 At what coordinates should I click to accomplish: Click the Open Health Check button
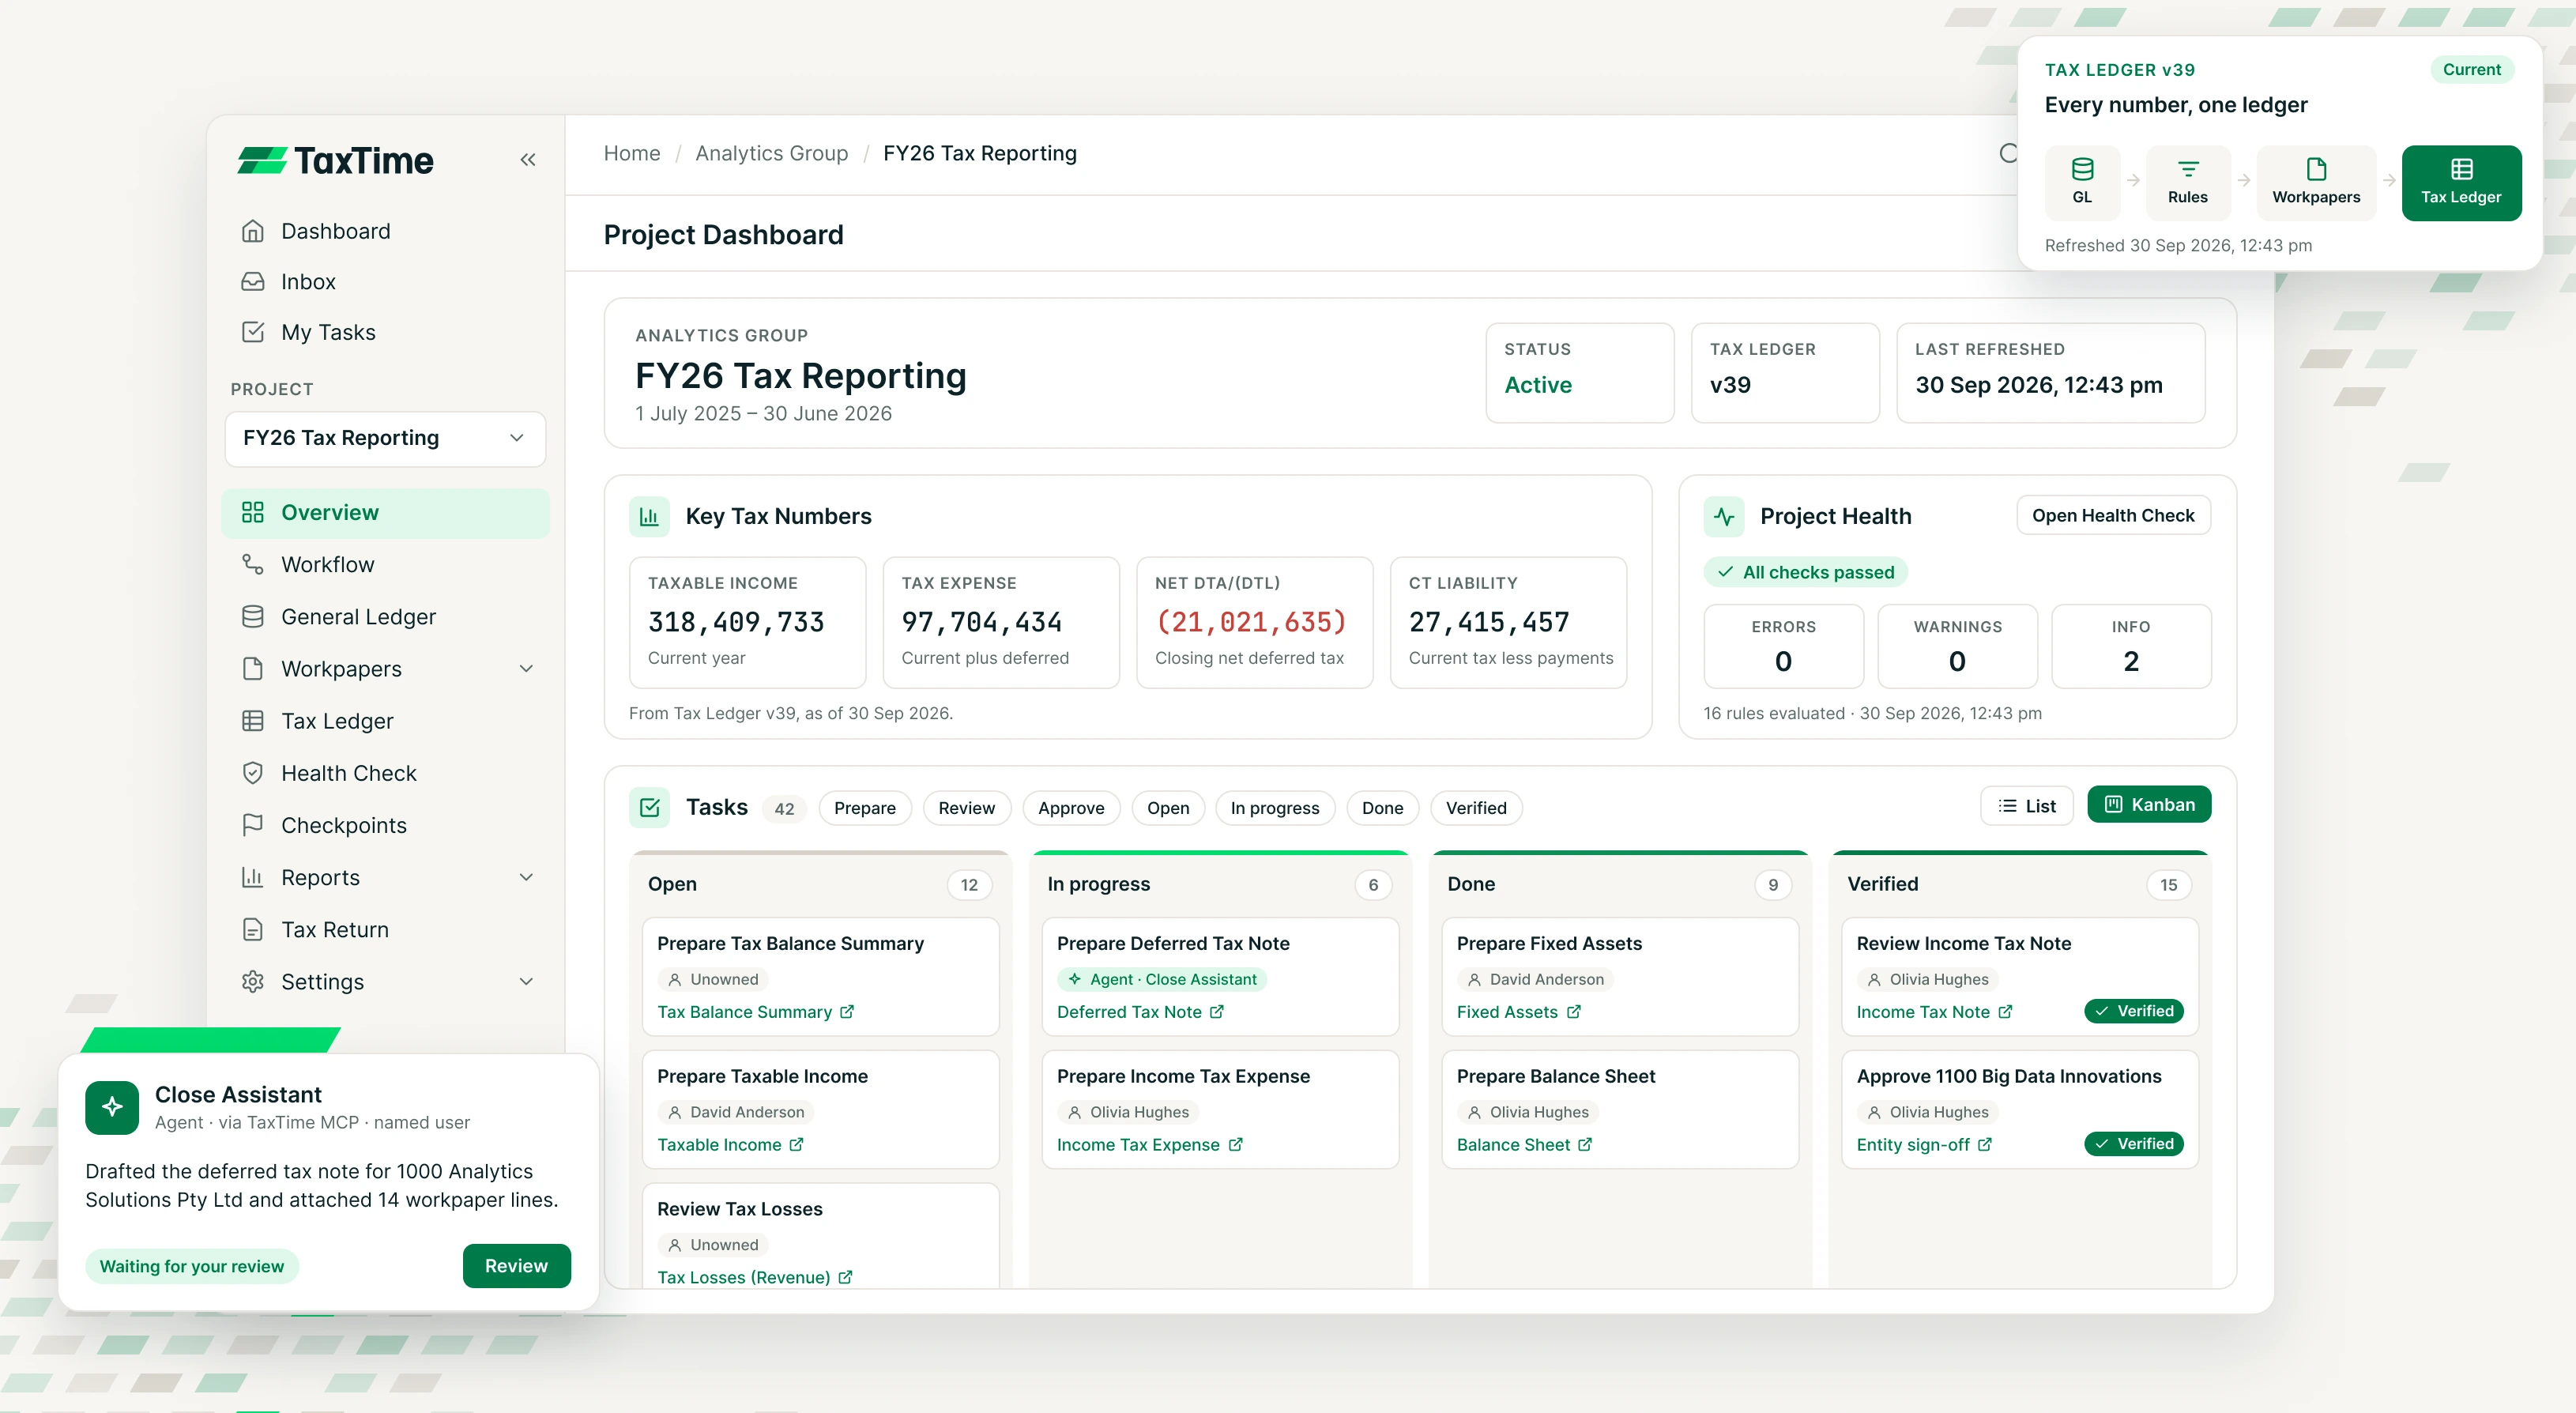coord(2113,515)
